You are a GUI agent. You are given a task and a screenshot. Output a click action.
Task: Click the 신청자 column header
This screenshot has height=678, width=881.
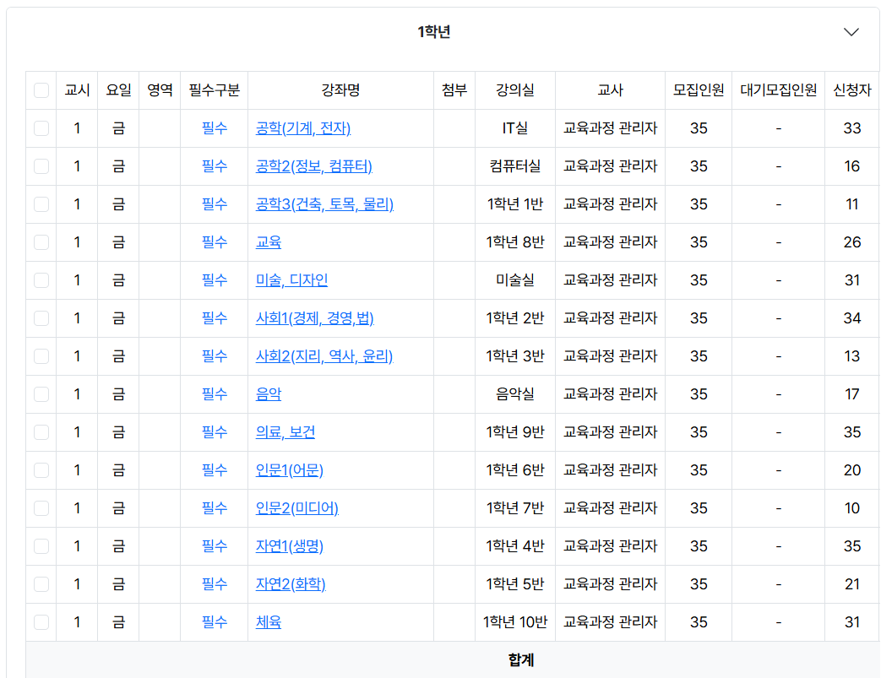click(851, 89)
